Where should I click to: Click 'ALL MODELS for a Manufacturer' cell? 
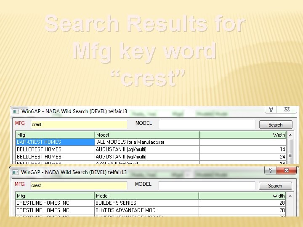point(147,142)
